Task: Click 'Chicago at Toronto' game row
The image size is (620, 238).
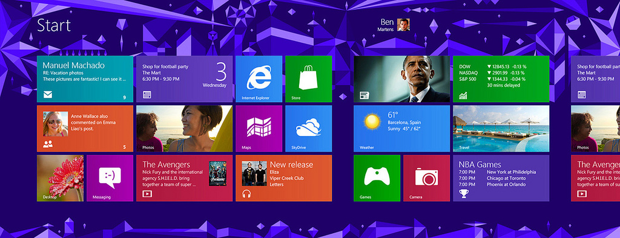Action: pos(492,178)
